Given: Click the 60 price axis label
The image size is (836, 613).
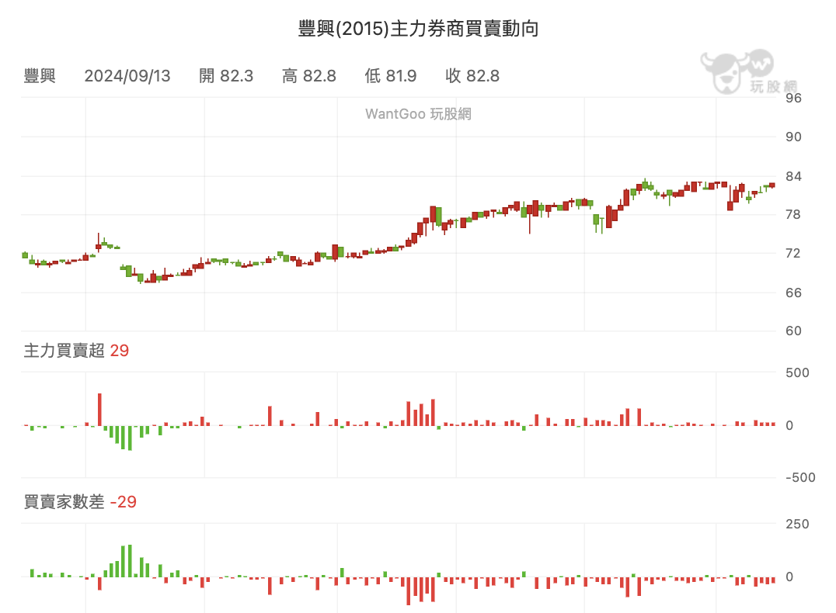Looking at the screenshot, I should pos(793,331).
